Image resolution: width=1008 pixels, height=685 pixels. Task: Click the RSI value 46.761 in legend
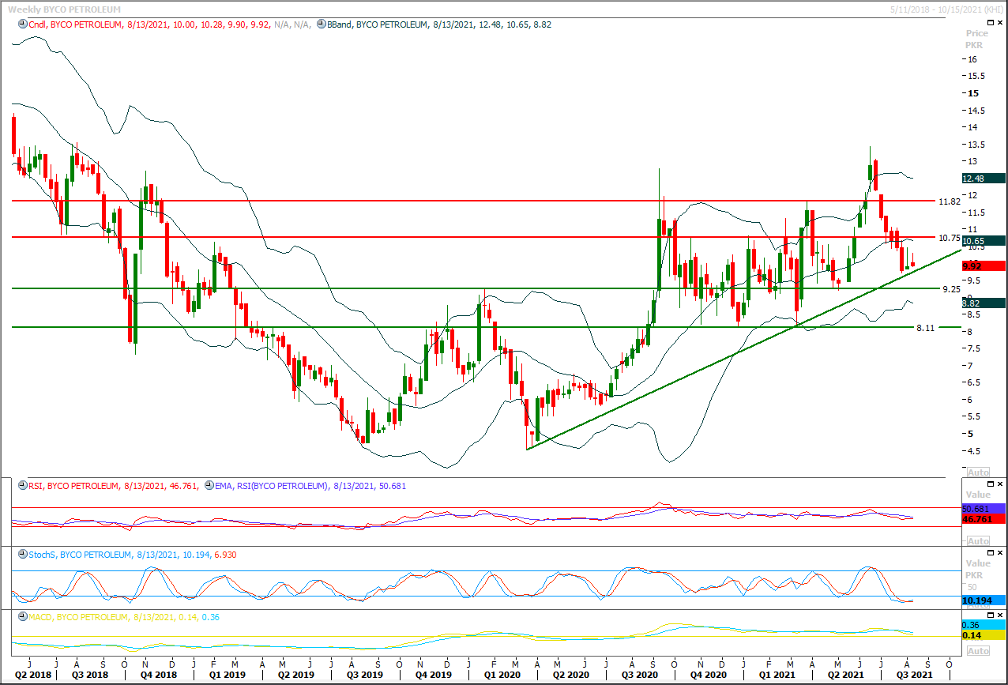point(183,486)
